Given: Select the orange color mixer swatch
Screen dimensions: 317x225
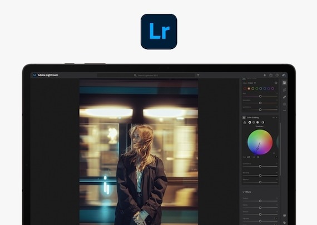Looking at the screenshot, I should click(x=249, y=88).
